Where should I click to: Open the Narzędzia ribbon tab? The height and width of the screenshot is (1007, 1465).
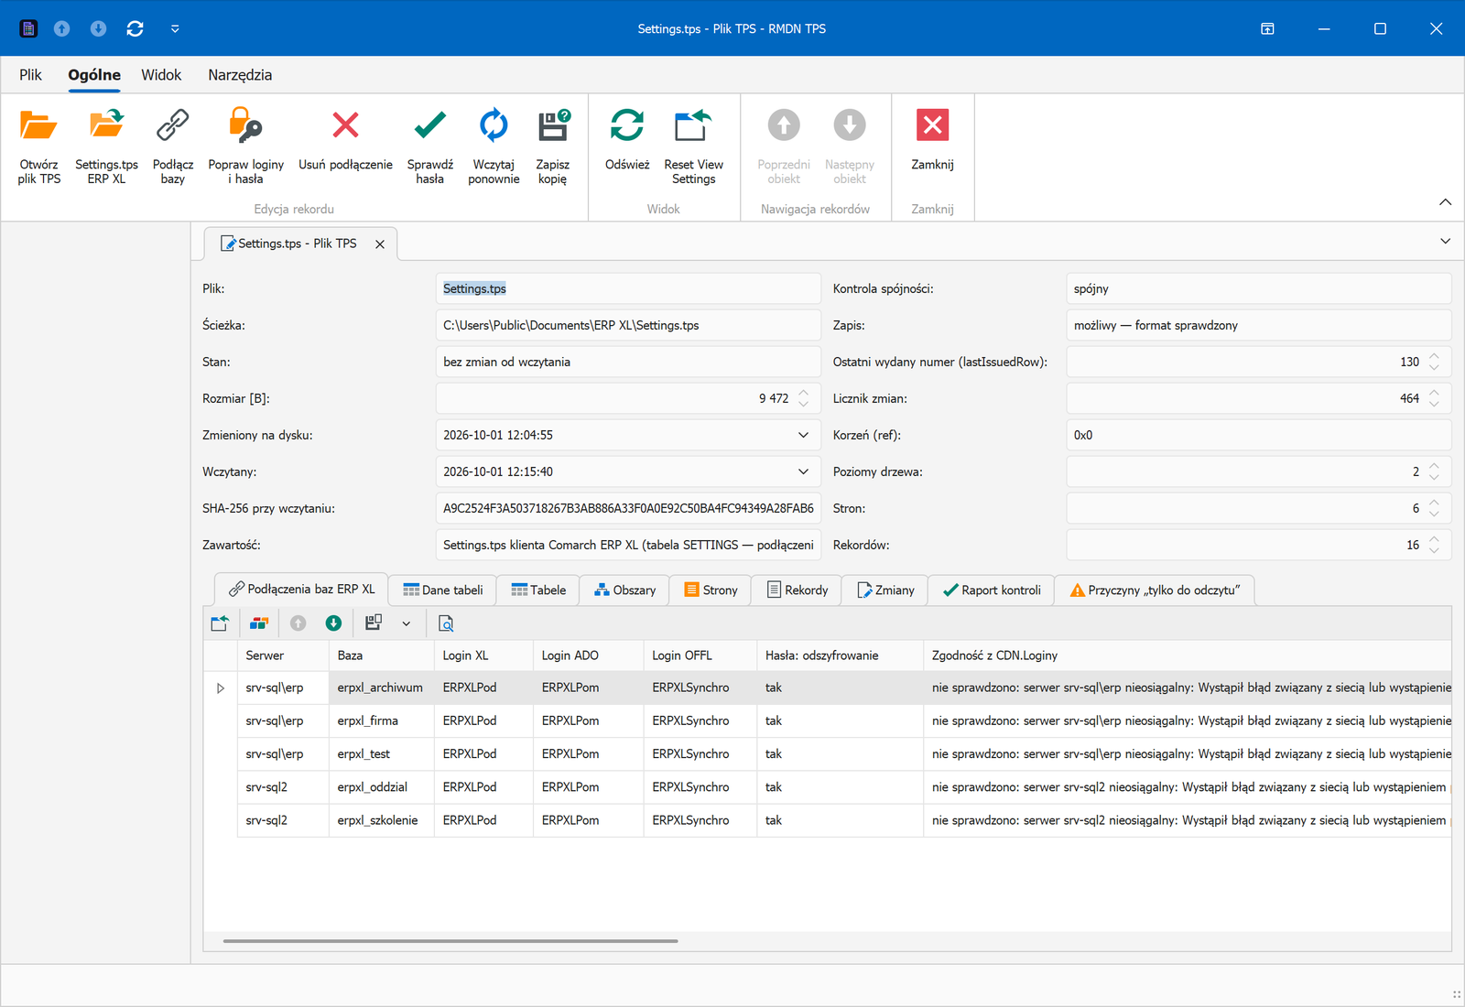tap(240, 75)
